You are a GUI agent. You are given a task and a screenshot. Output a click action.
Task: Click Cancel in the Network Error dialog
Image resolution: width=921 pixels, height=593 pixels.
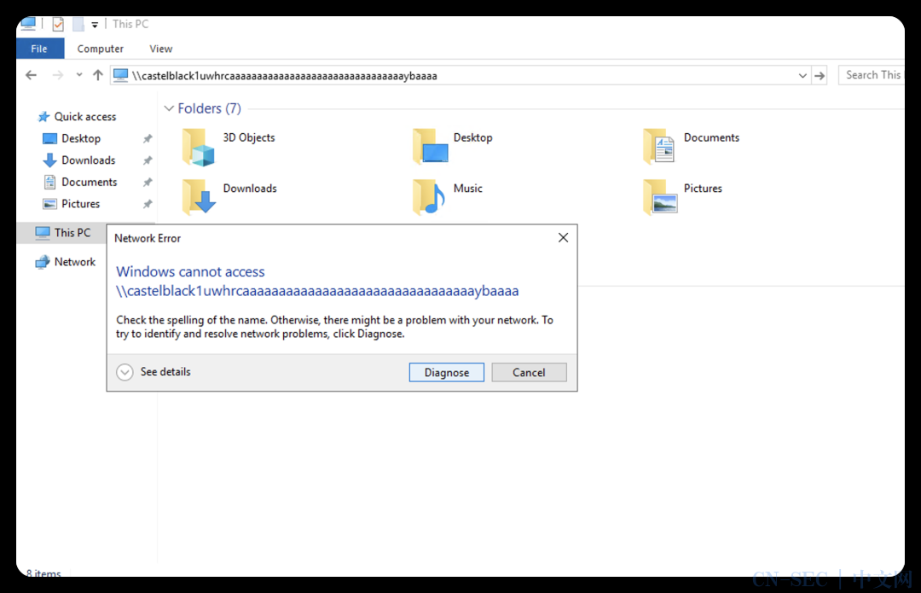pos(530,373)
